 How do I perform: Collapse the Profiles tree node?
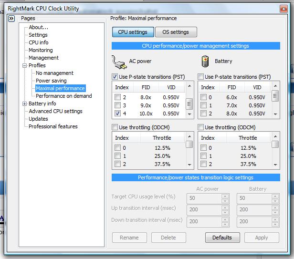click(x=24, y=66)
